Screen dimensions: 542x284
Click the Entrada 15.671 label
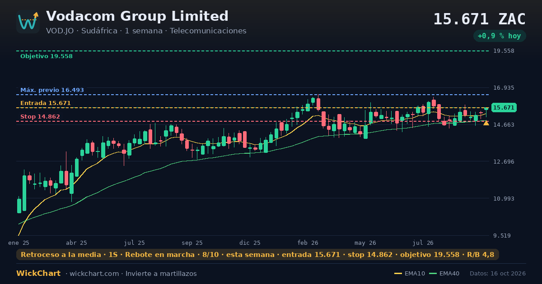tap(46, 103)
